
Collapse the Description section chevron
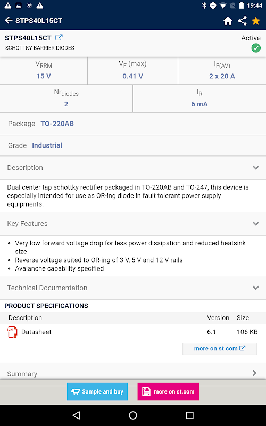tap(256, 167)
